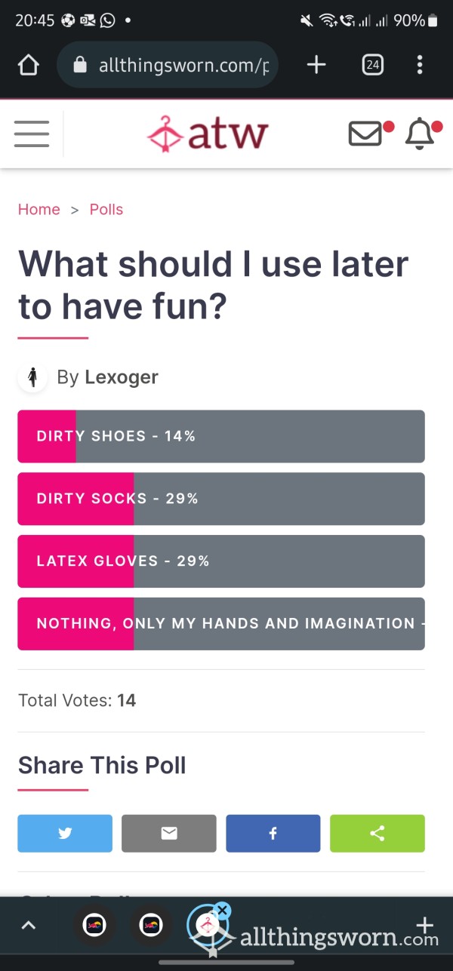Vote for Nothing, only my hands option

click(221, 624)
